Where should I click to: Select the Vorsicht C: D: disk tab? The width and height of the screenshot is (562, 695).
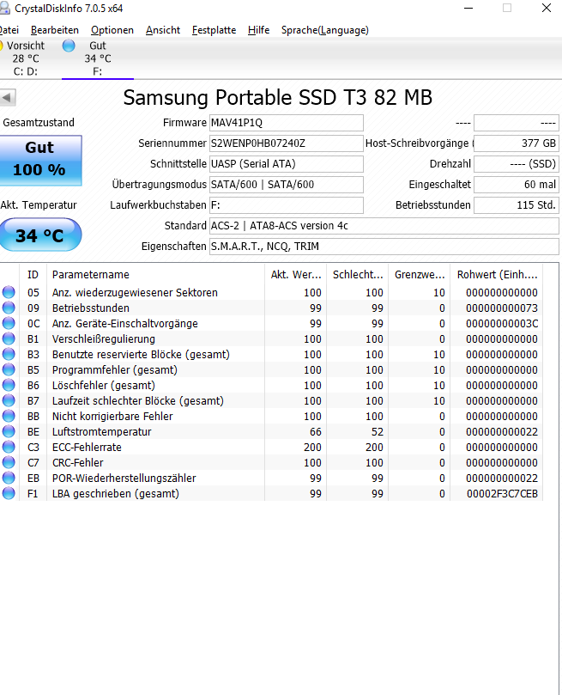click(26, 58)
